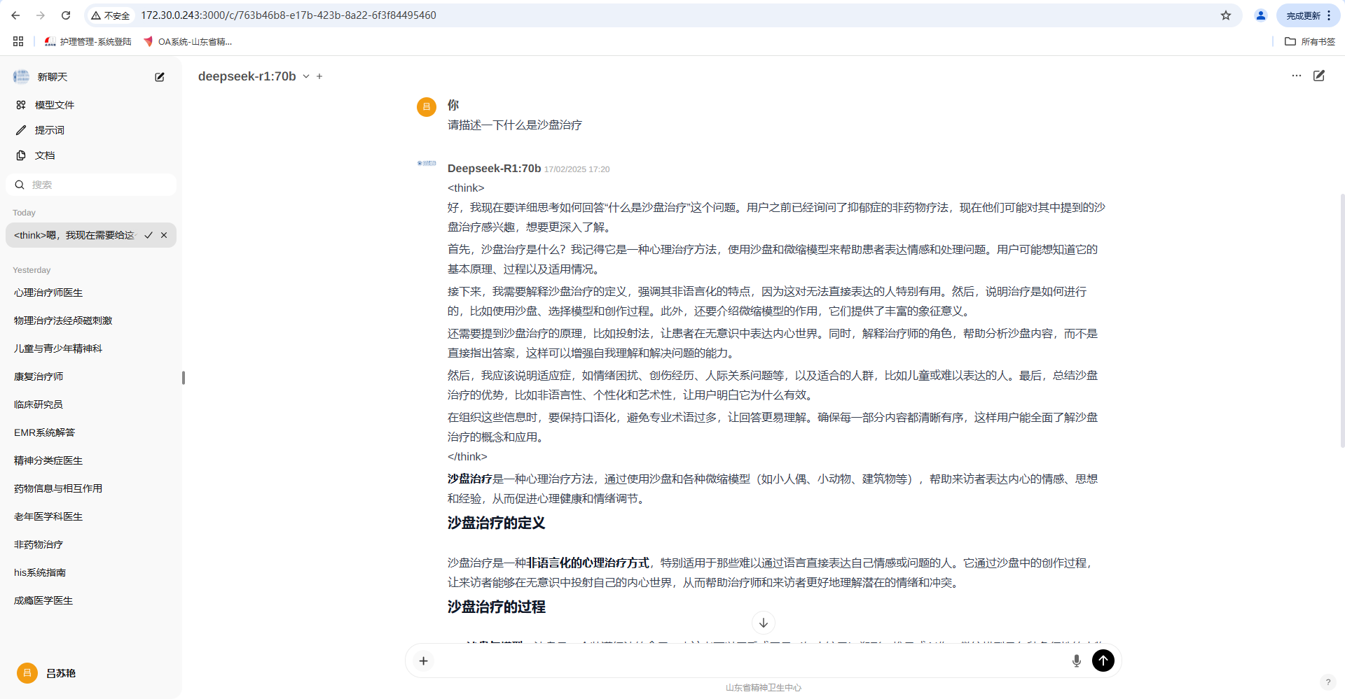Start new chat via sidebar edit icon

tap(160, 77)
